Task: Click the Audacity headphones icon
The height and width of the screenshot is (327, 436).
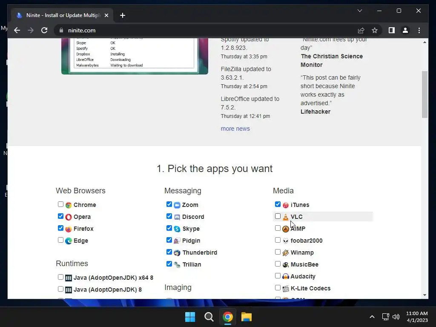Action: (286, 276)
